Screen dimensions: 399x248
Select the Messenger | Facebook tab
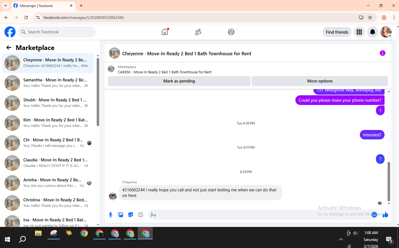43,6
